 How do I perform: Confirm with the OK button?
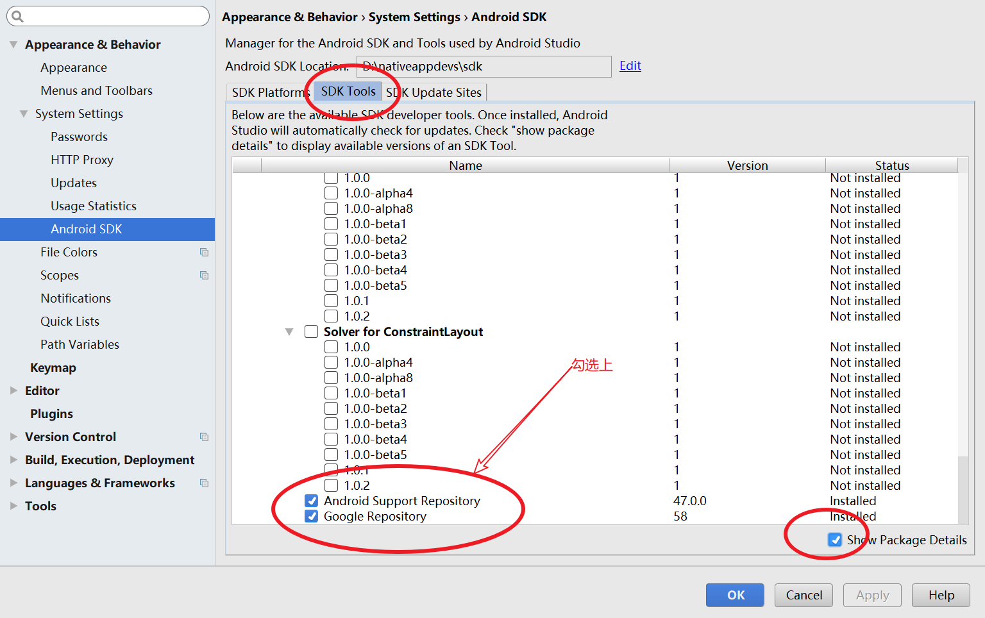tap(735, 595)
